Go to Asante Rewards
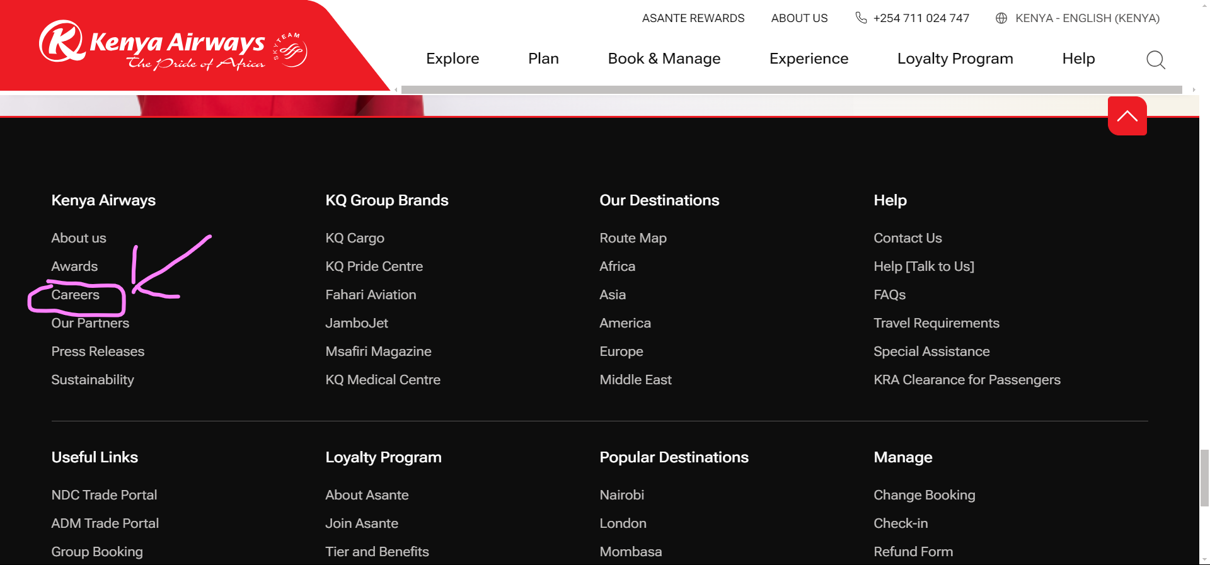The width and height of the screenshot is (1210, 565). (693, 18)
